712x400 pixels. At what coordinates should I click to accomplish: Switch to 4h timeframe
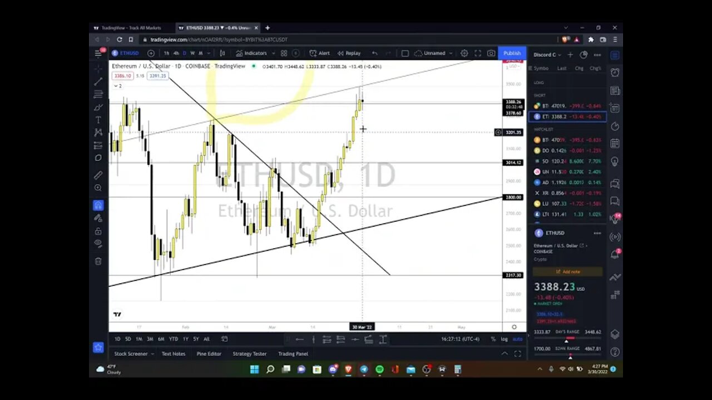176,53
